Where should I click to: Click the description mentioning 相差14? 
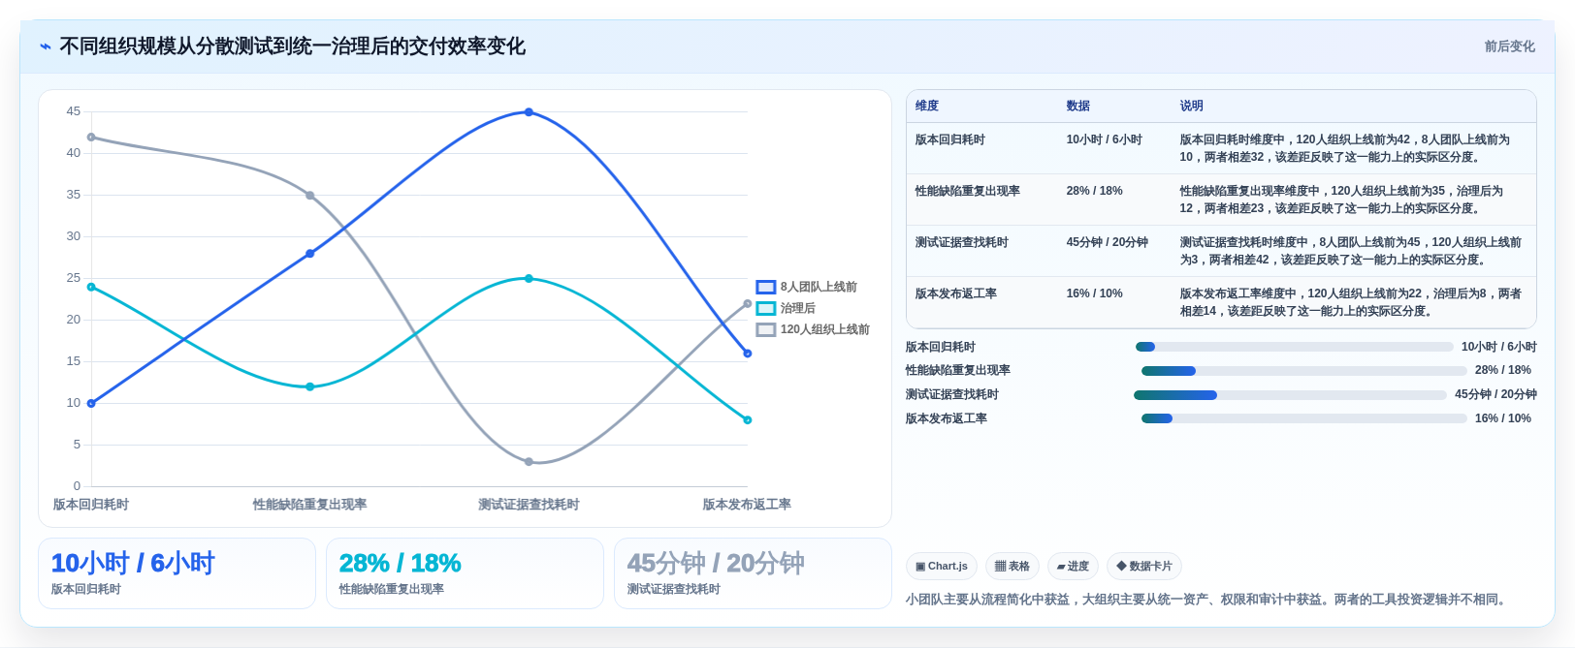(1351, 302)
